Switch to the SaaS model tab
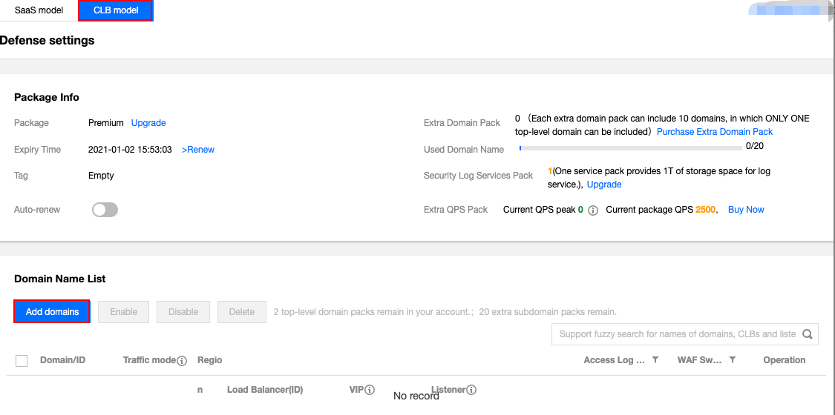Screen dimensions: 835x415 click(x=39, y=10)
